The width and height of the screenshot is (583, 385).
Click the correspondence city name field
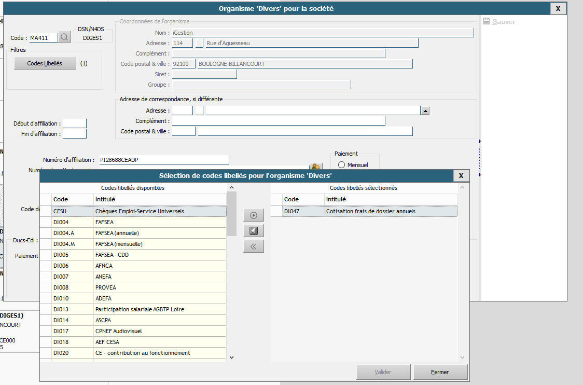click(x=306, y=131)
